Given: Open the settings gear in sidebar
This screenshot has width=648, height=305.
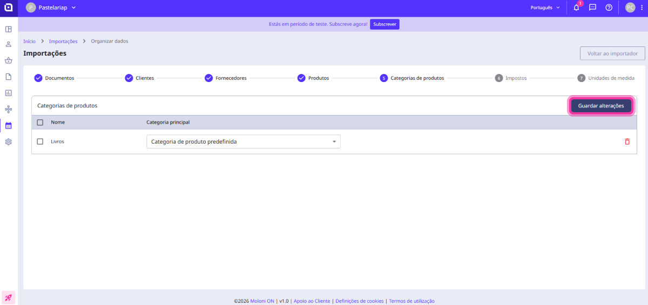Looking at the screenshot, I should [x=9, y=142].
